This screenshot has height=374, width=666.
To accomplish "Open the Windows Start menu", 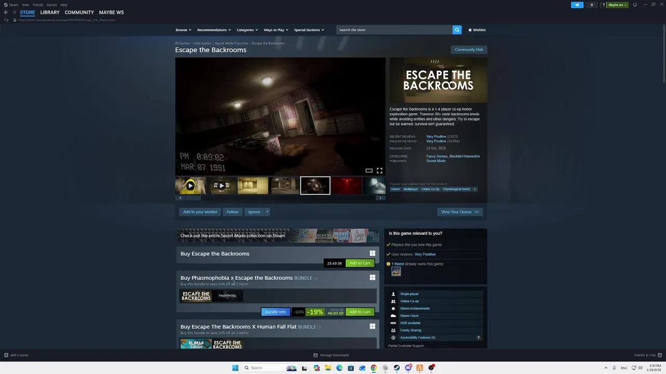I will coord(235,368).
